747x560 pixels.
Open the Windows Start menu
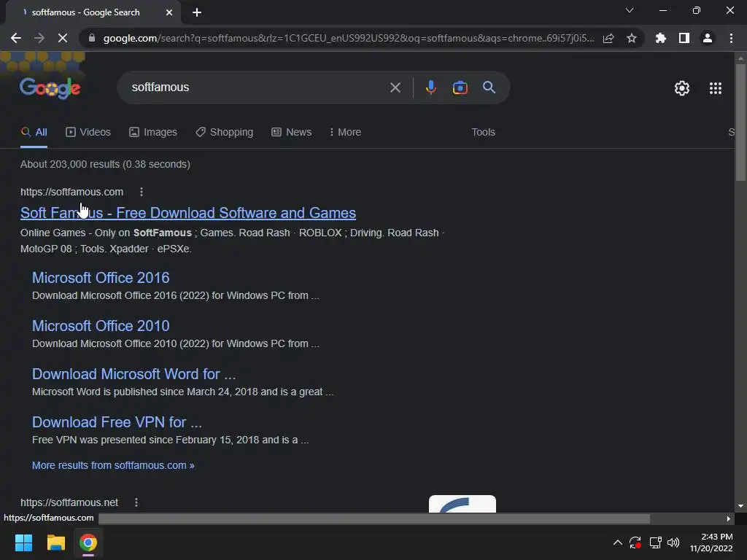click(23, 542)
